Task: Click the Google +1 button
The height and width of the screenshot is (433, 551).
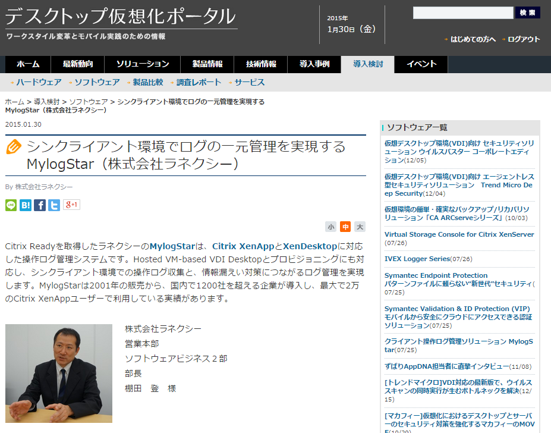Action: click(x=72, y=205)
